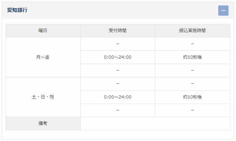Select 0:00～24:00 in the 月～金 row
The height and width of the screenshot is (141, 236).
click(x=118, y=57)
